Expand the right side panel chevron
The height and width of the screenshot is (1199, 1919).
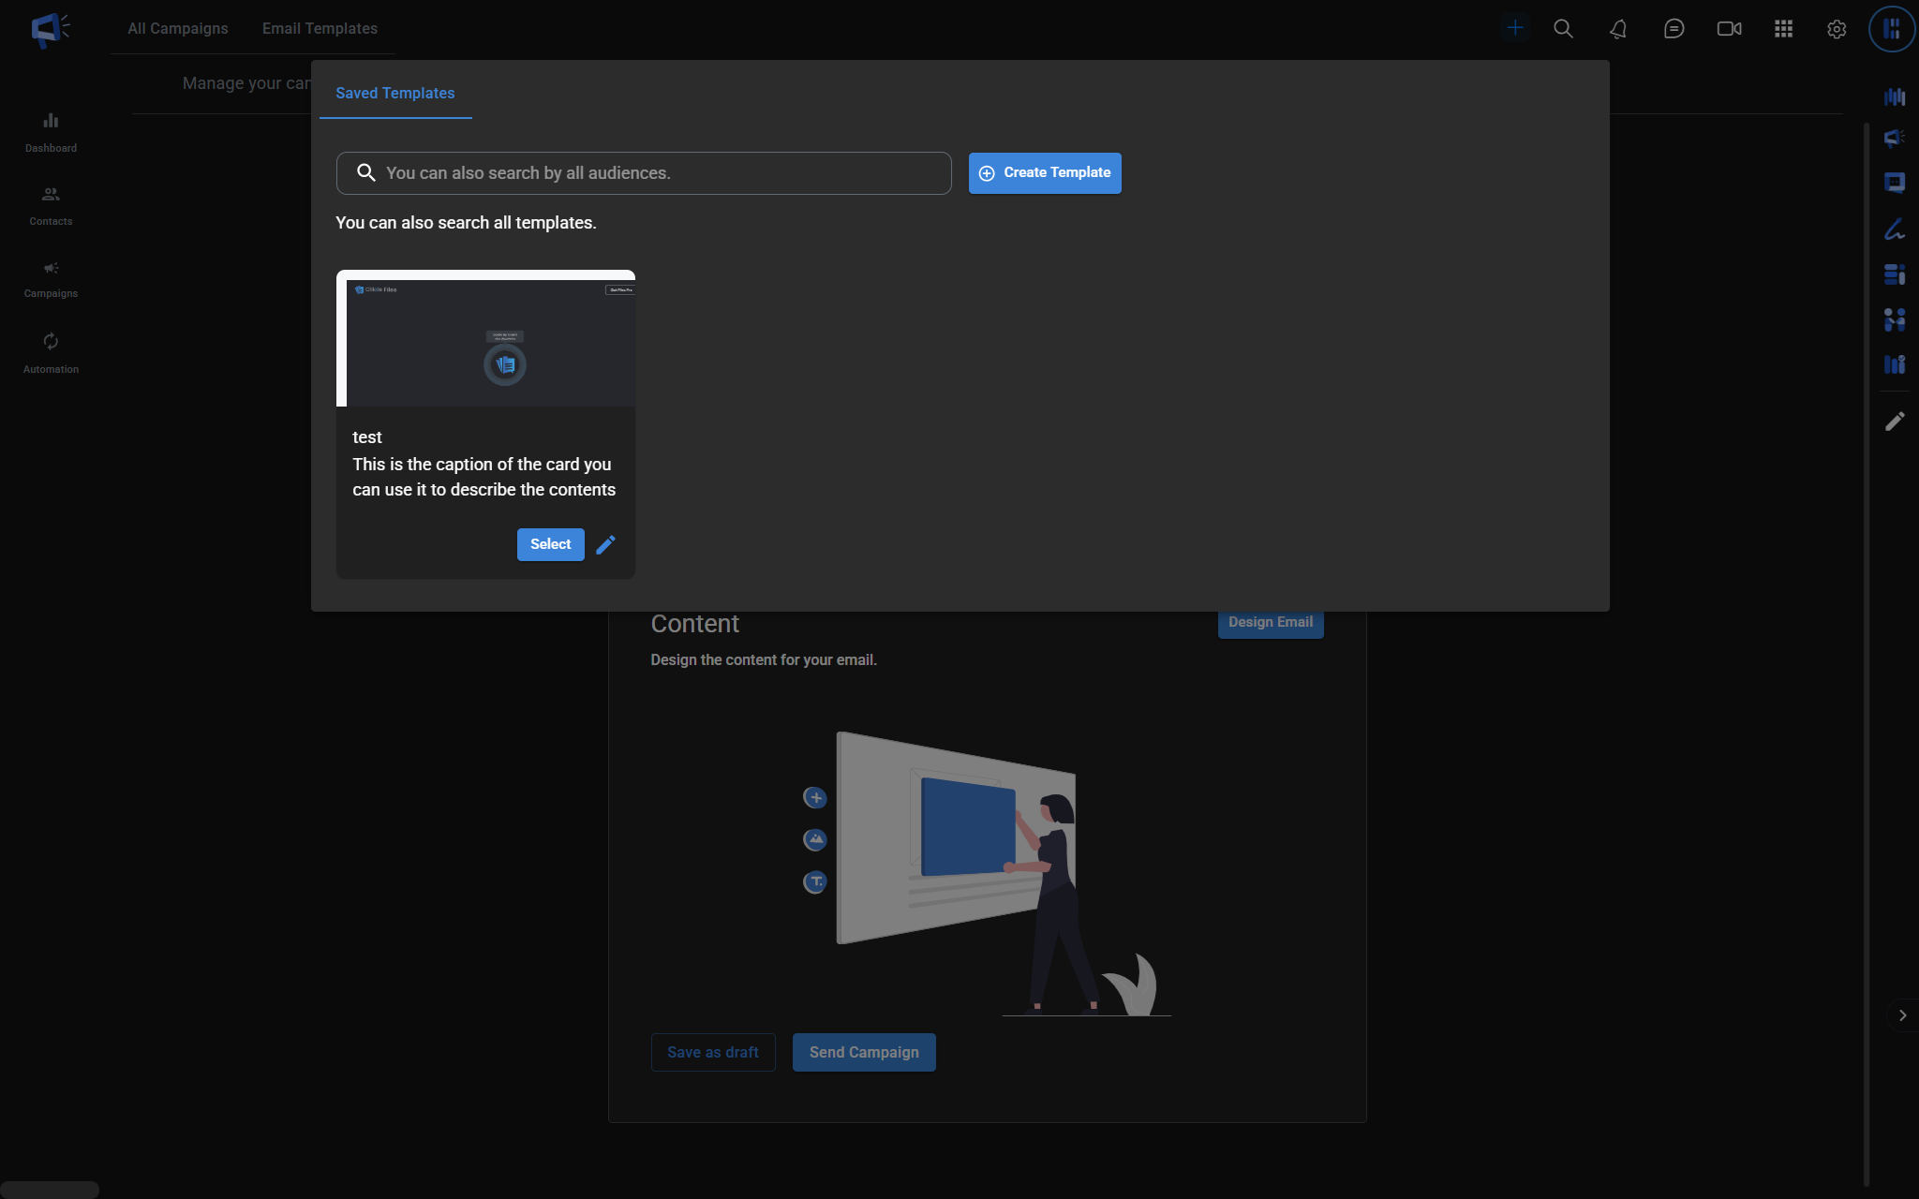pyautogui.click(x=1902, y=1015)
